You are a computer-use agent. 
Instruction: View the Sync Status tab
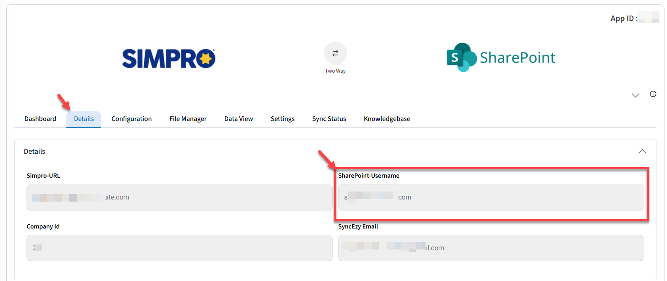click(x=329, y=119)
